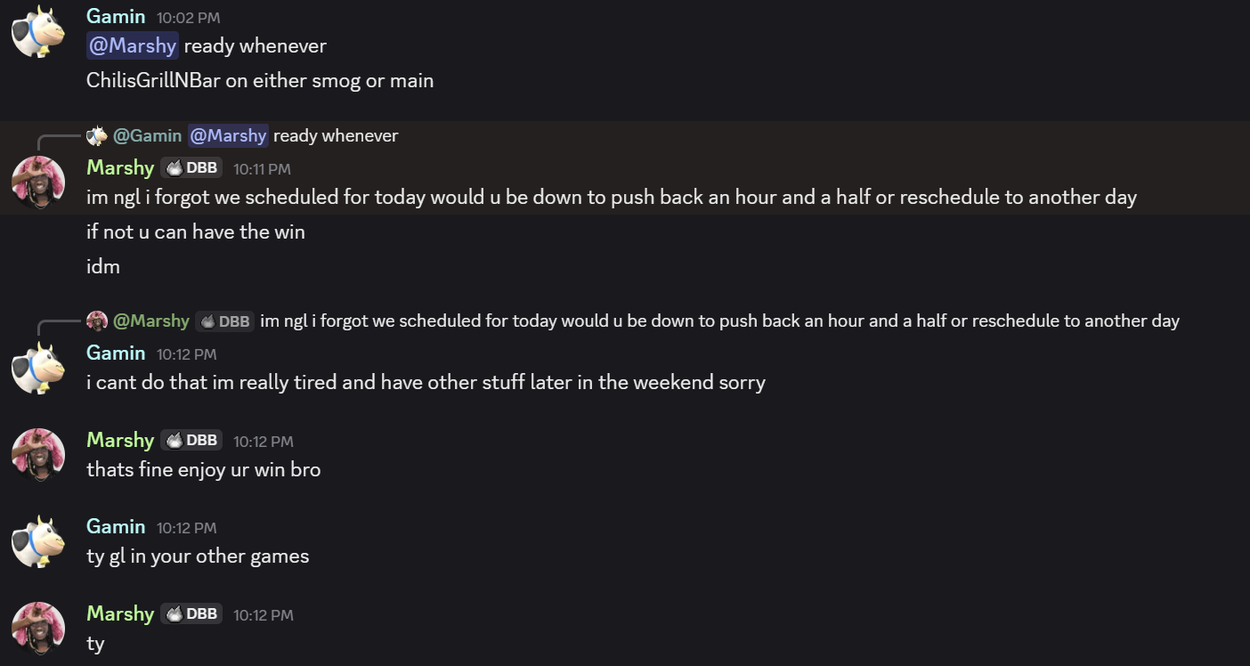Click the small Marshy avatar in the second reply preview

[97, 321]
